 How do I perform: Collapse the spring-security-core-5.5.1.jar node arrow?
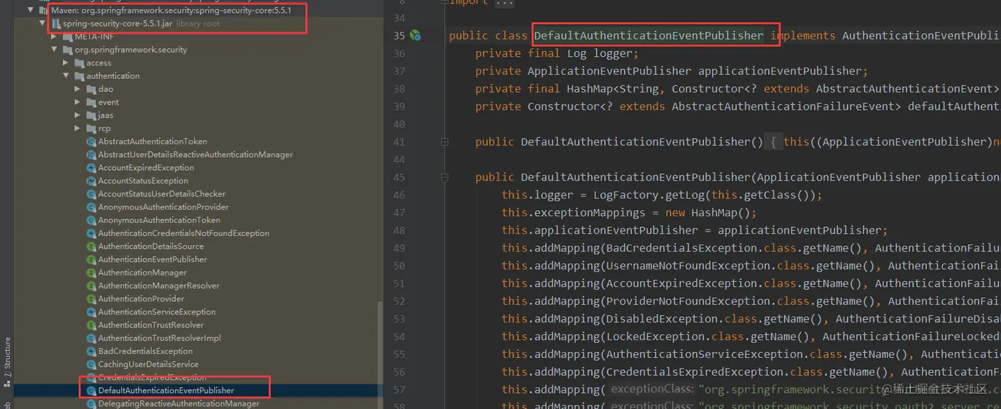(x=42, y=24)
